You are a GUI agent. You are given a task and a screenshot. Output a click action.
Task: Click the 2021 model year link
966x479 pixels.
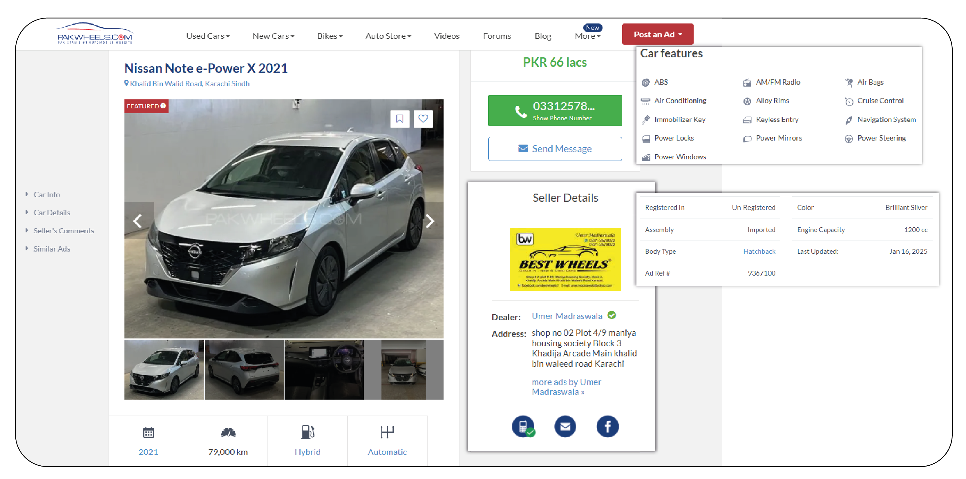pos(148,452)
